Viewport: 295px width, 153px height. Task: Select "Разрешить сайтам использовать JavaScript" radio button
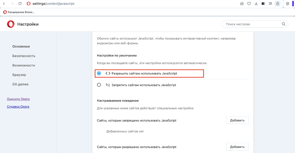[x=99, y=73]
